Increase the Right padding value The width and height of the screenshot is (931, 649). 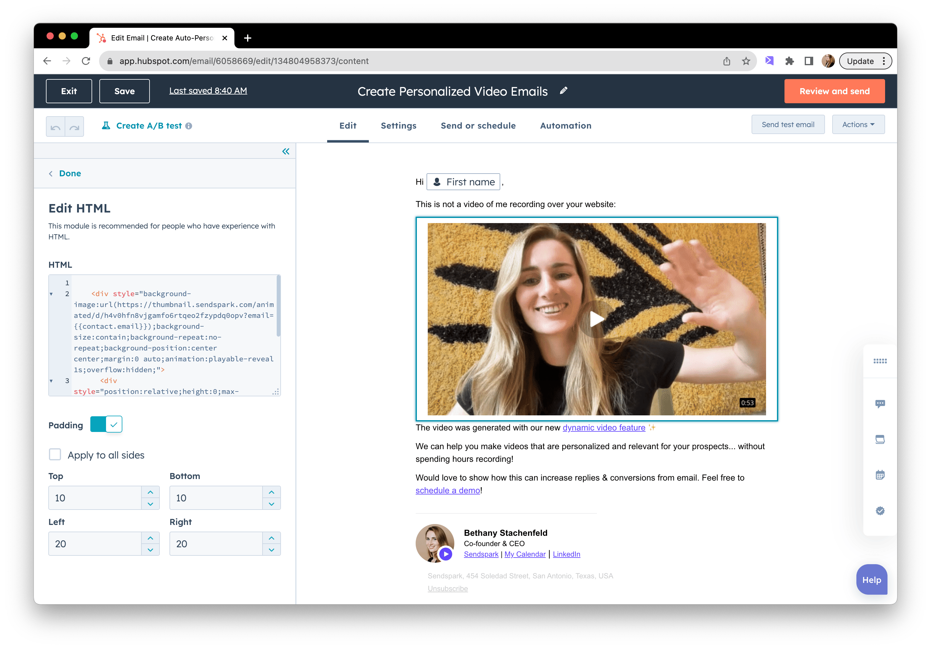(271, 538)
